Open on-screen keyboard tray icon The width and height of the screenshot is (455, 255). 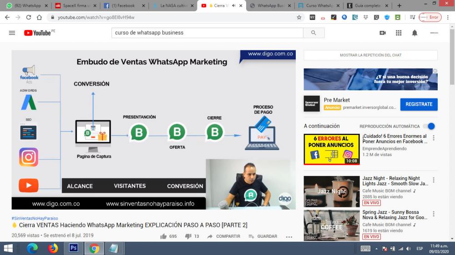click(365, 249)
